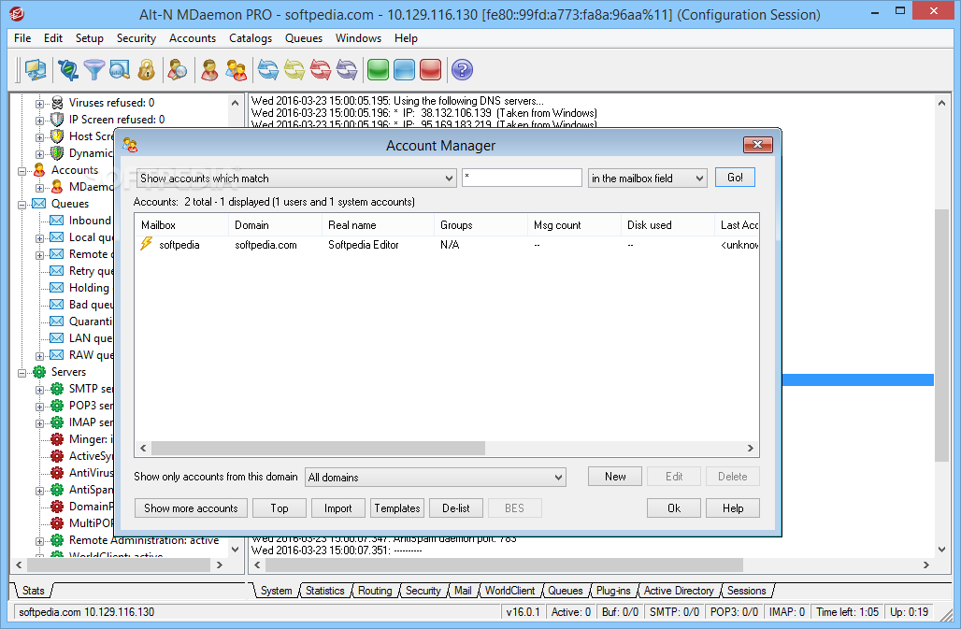The width and height of the screenshot is (961, 629).
Task: Expand the RAW queue tree node
Action: pyautogui.click(x=40, y=356)
